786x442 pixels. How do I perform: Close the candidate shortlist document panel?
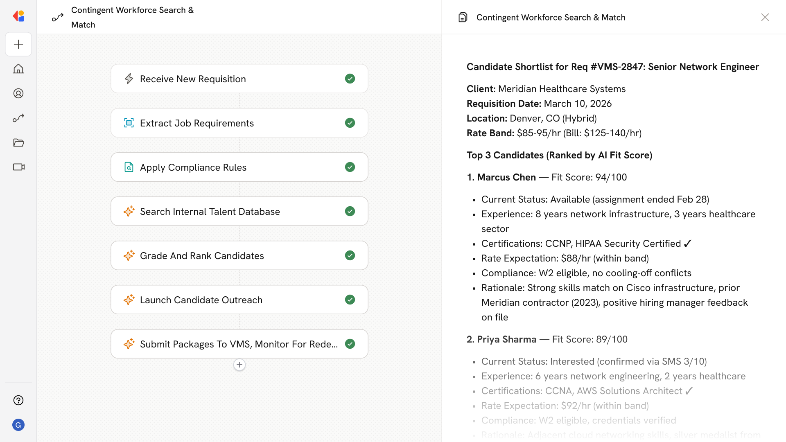coord(765,17)
